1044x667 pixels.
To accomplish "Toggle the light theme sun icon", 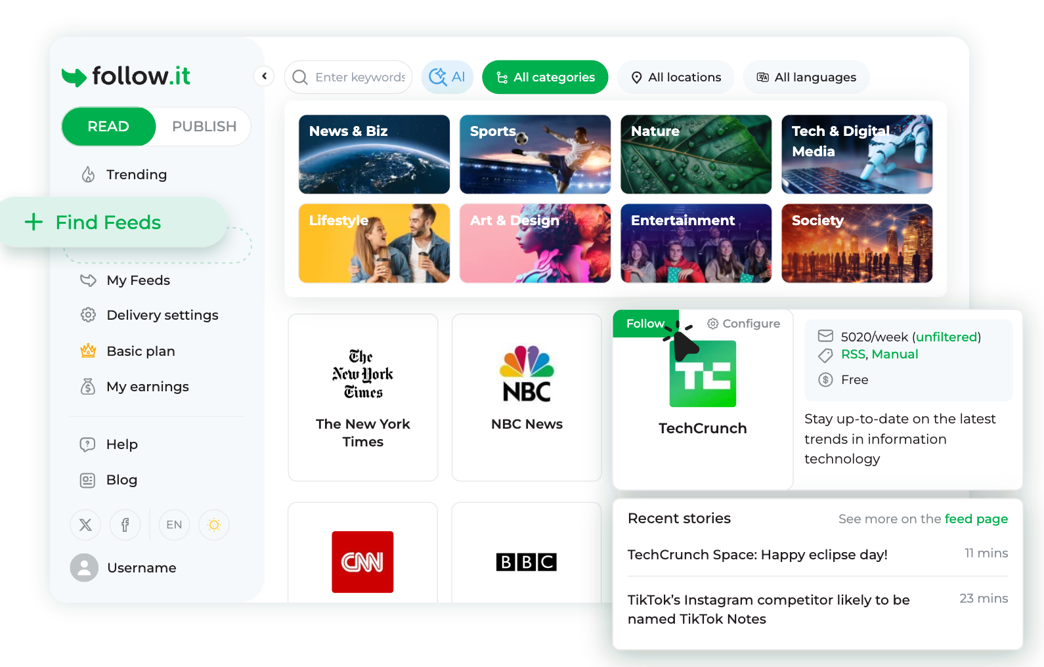I will click(x=214, y=525).
